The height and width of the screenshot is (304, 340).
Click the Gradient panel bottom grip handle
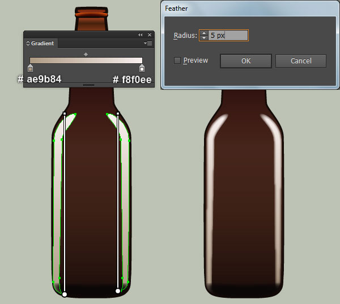pyautogui.click(x=89, y=85)
